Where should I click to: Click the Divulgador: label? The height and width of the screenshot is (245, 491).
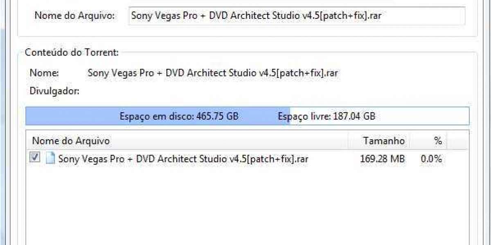(x=54, y=91)
